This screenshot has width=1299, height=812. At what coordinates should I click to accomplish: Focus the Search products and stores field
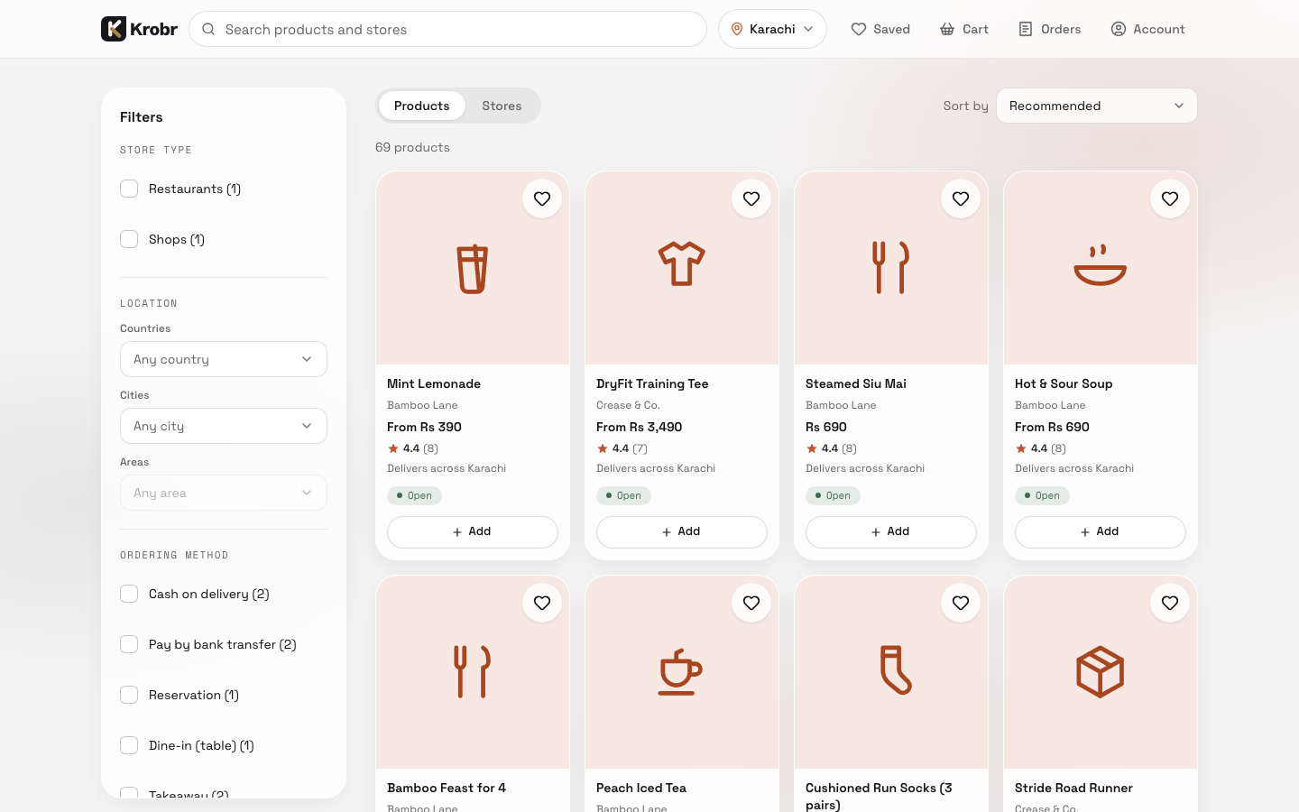pyautogui.click(x=447, y=29)
